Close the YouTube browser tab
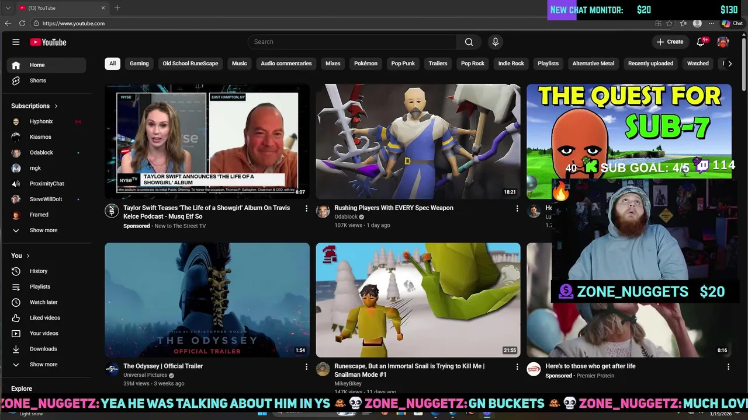This screenshot has width=748, height=420. pyautogui.click(x=103, y=8)
